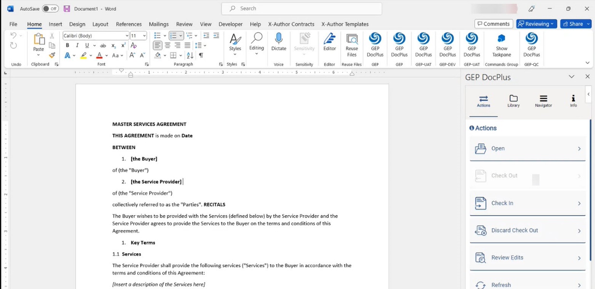Viewport: 595px width, 289px height.
Task: Open the Reviewing mode dropdown
Action: (x=537, y=24)
